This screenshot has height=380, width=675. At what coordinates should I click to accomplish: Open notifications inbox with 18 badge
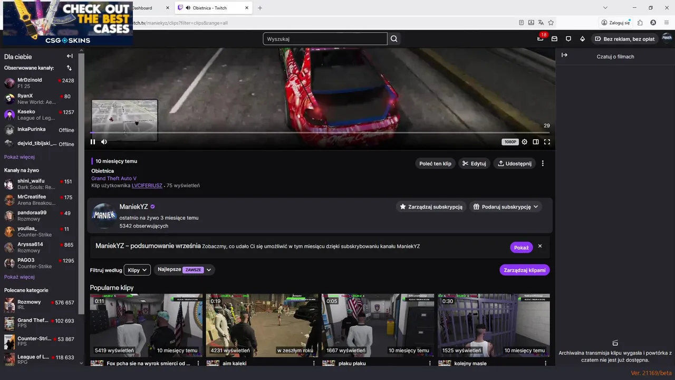(x=541, y=39)
